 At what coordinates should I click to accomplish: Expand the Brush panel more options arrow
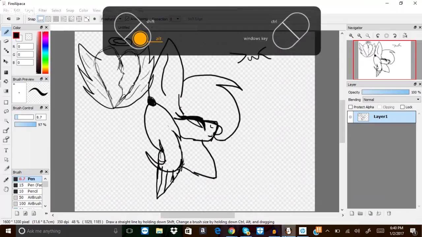click(46, 213)
